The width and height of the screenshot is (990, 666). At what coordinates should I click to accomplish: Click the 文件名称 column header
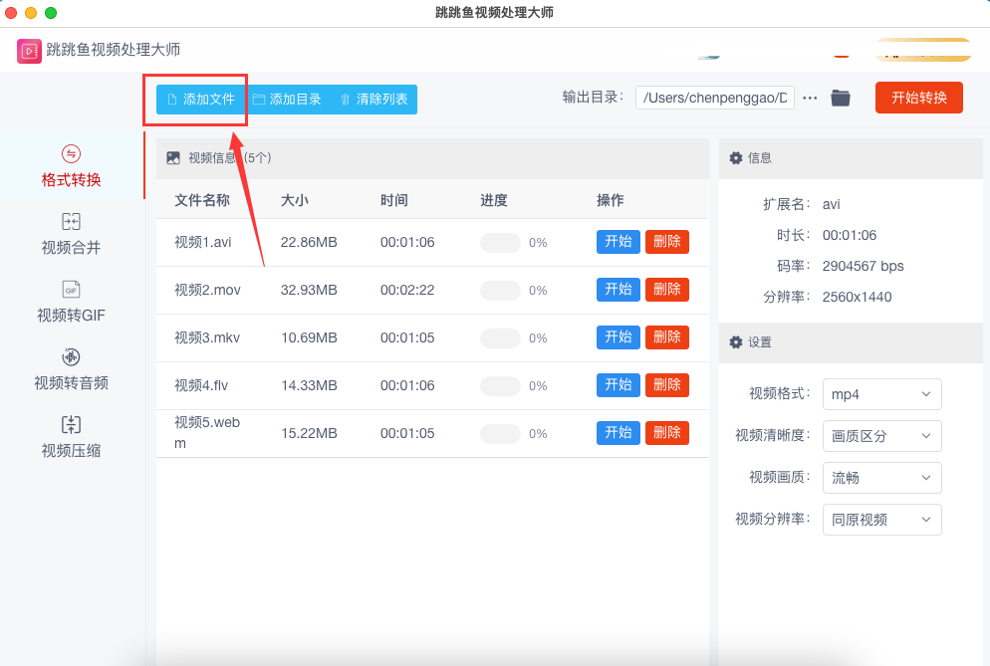[x=202, y=201]
